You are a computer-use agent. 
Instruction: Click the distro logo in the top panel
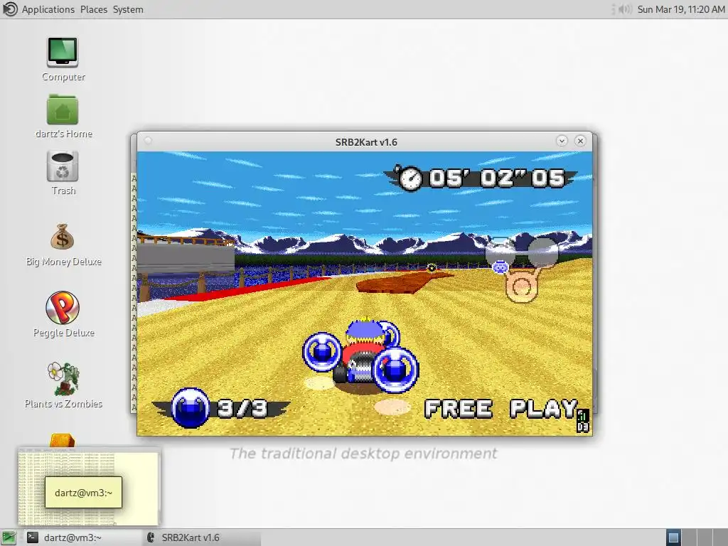(10, 9)
